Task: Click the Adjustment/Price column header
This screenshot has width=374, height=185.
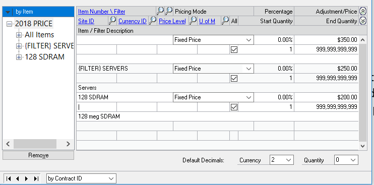Action: point(326,12)
